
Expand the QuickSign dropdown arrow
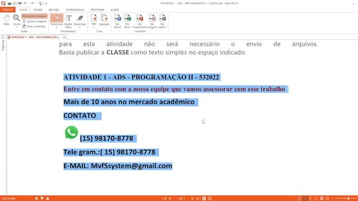coord(80,27)
